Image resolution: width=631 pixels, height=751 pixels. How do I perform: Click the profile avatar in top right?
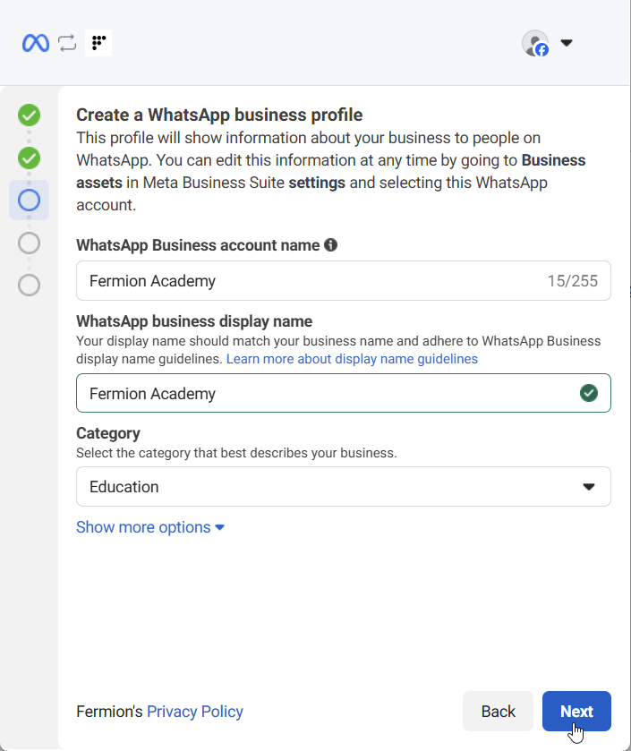tap(533, 42)
